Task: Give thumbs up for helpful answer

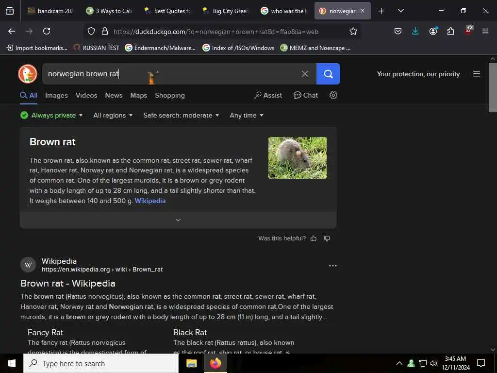Action: (x=314, y=238)
